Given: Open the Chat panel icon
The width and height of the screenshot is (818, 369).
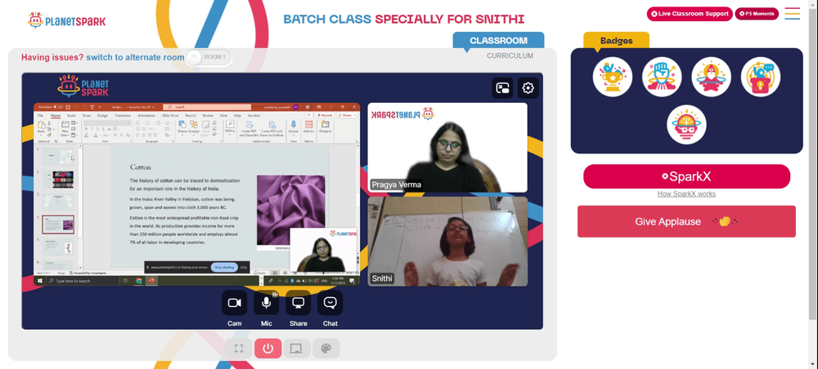Looking at the screenshot, I should pos(330,303).
